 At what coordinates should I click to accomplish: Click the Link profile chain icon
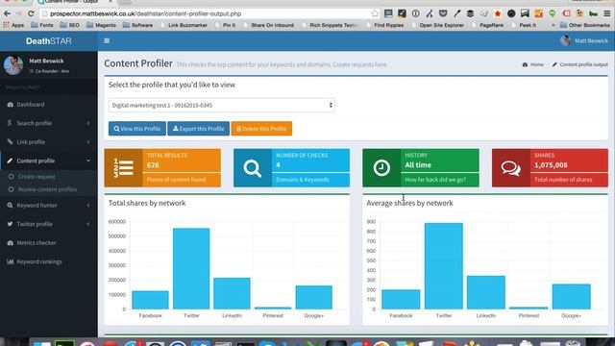tap(11, 141)
